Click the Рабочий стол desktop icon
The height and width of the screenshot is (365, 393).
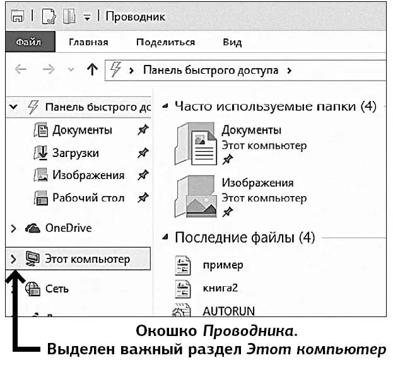click(x=40, y=198)
